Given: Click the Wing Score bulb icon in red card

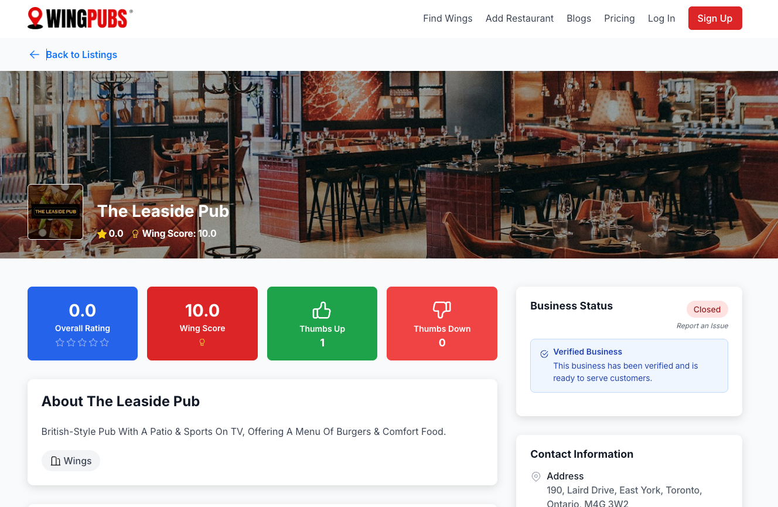Looking at the screenshot, I should tap(202, 342).
